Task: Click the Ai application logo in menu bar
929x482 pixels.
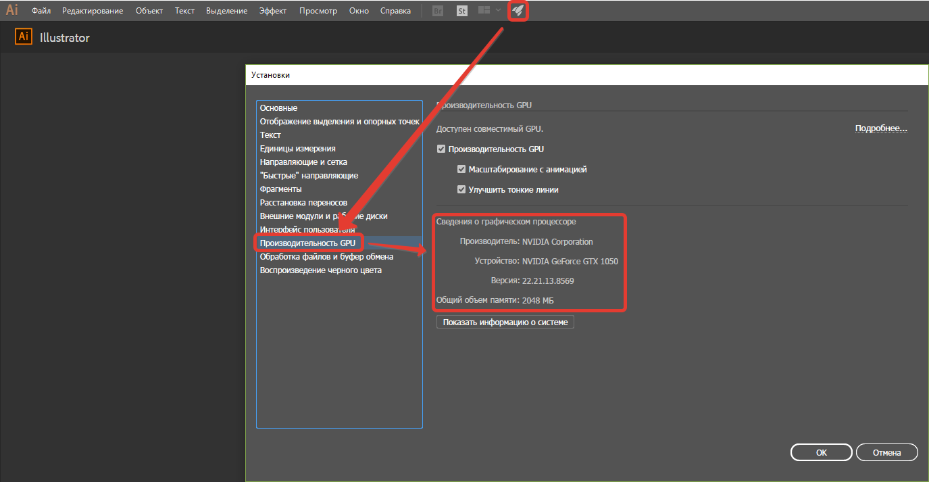Action: [11, 10]
